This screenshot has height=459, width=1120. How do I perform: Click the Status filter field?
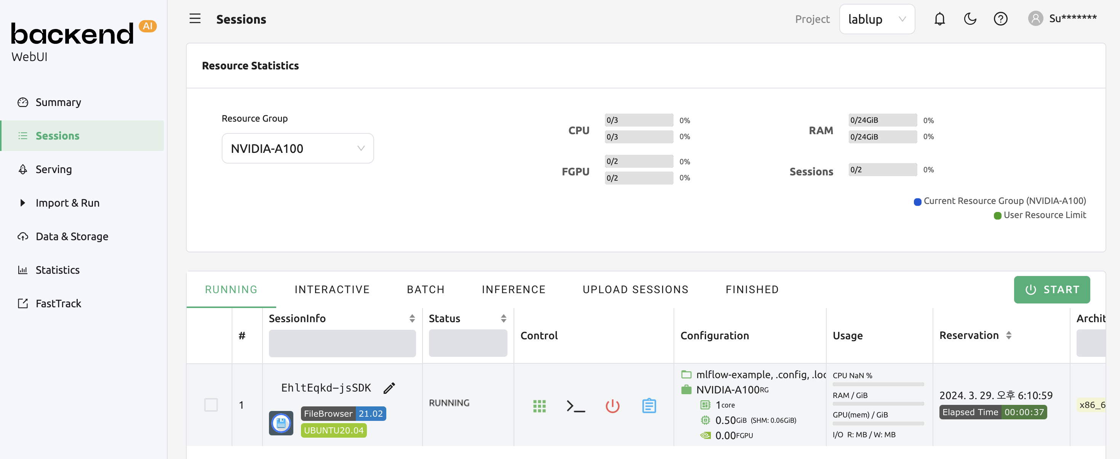click(x=468, y=343)
